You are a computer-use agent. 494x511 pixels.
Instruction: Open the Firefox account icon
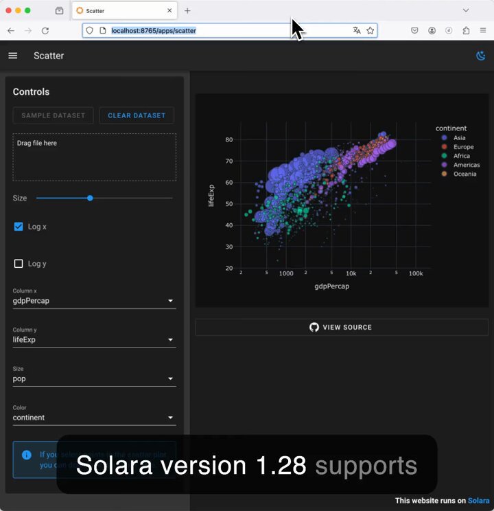[432, 30]
